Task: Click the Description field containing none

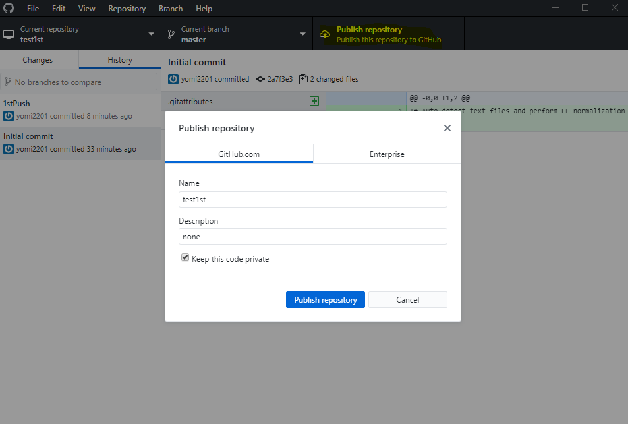Action: tap(313, 237)
